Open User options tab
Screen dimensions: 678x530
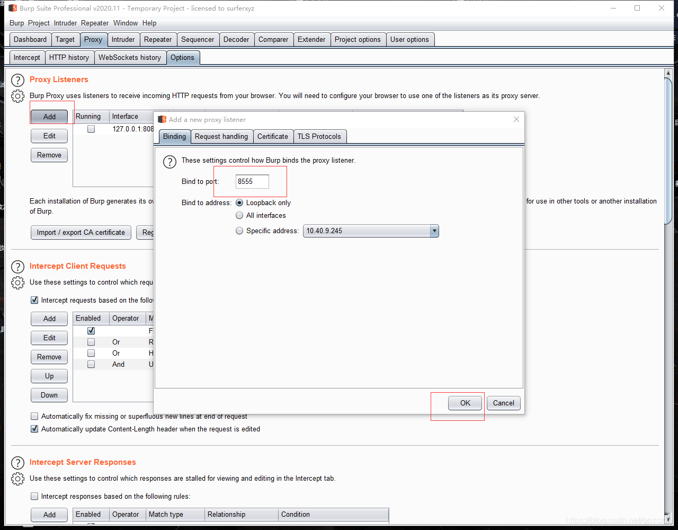(409, 39)
